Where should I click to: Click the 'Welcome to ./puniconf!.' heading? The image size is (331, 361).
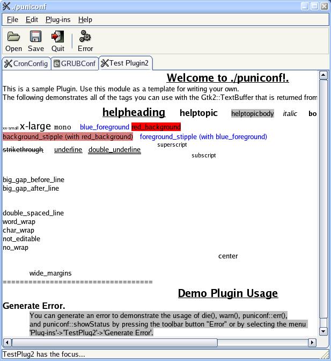(x=227, y=78)
